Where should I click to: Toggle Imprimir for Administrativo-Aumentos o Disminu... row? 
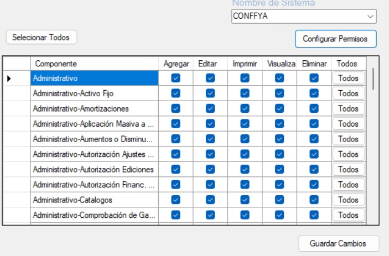click(x=245, y=139)
